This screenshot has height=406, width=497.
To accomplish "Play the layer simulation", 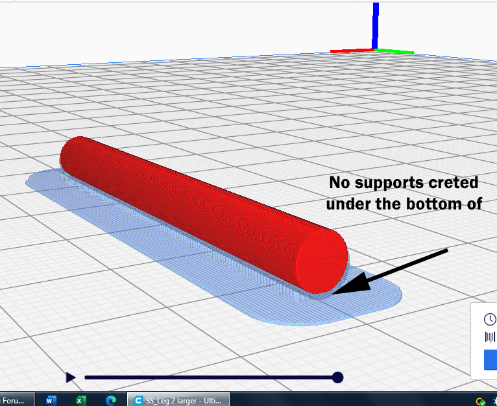I will (x=71, y=377).
